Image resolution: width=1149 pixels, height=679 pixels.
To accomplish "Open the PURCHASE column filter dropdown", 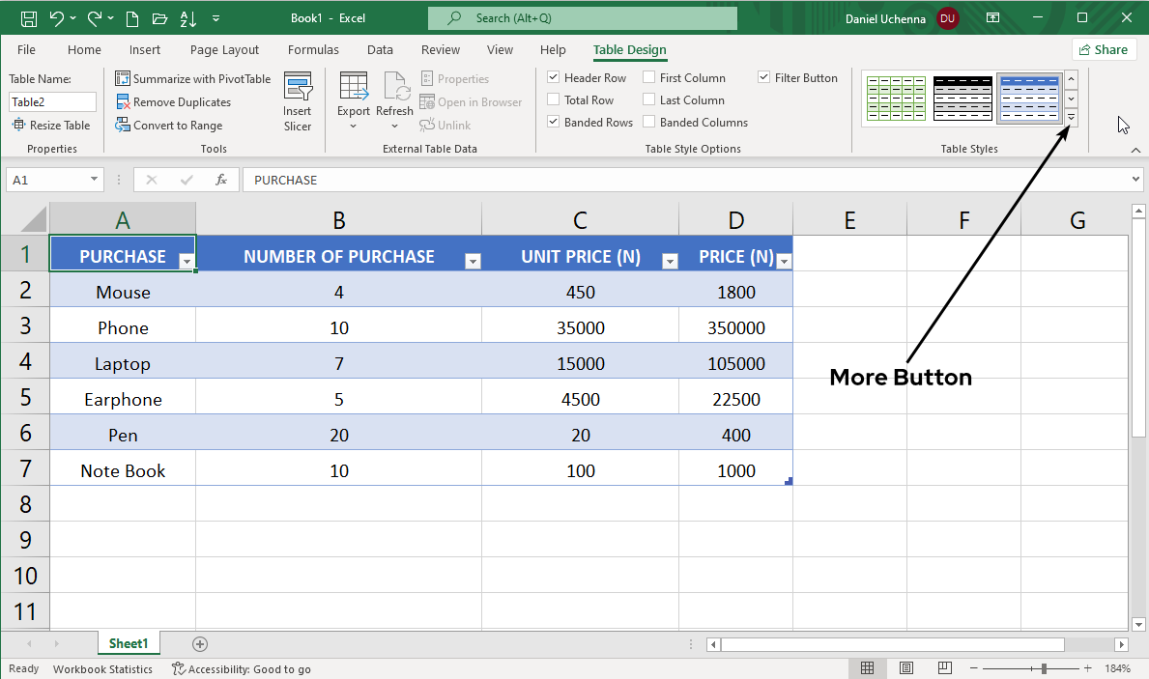I will [186, 262].
